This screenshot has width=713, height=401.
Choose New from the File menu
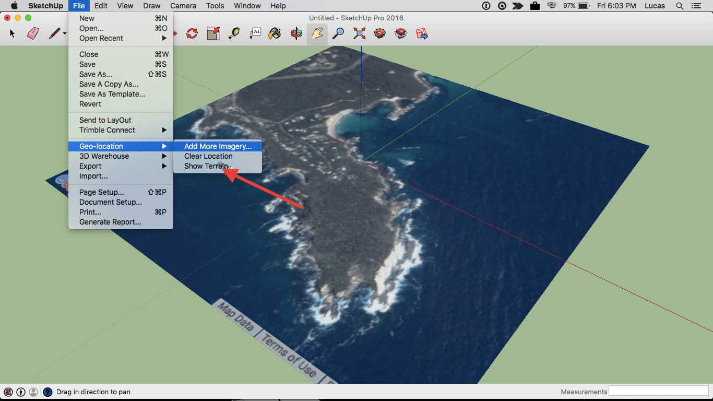pos(121,18)
